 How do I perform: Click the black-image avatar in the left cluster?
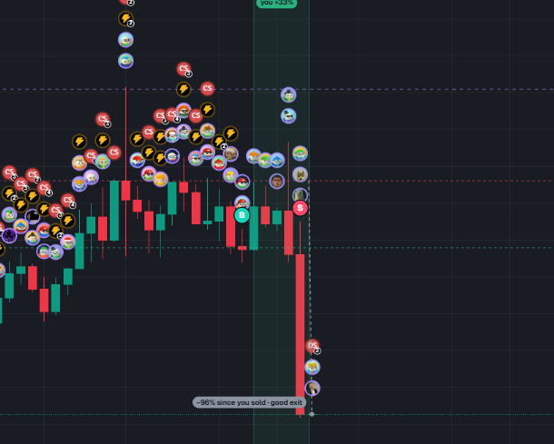pos(33,216)
